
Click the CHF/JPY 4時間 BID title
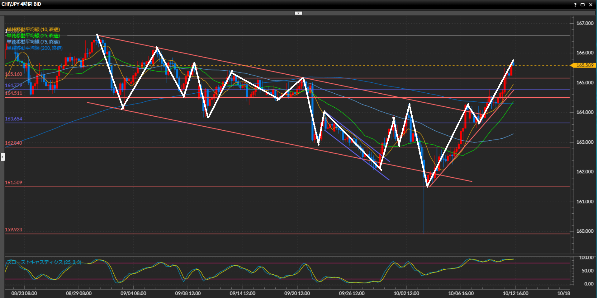21,4
